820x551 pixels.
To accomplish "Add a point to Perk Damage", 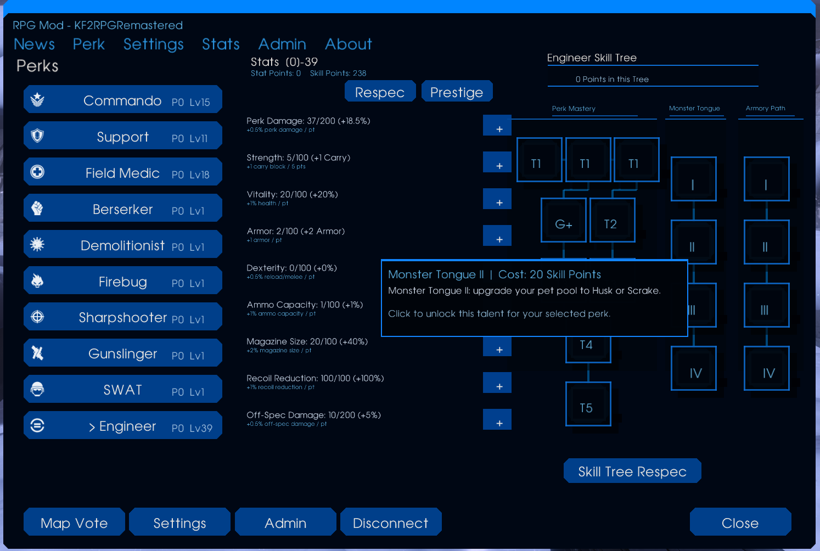I will tap(497, 126).
